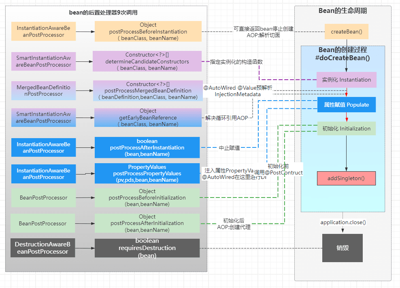The height and width of the screenshot is (288, 400).
Task: Click the postProcessAfterInitialization green box
Action: coord(147,223)
